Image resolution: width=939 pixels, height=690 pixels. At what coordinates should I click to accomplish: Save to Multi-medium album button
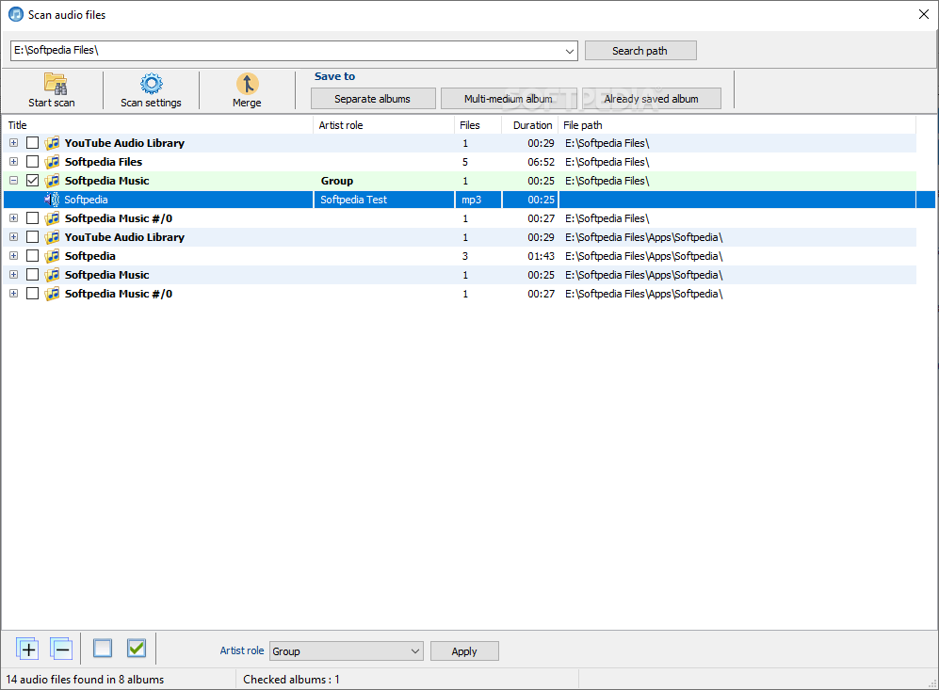click(509, 99)
